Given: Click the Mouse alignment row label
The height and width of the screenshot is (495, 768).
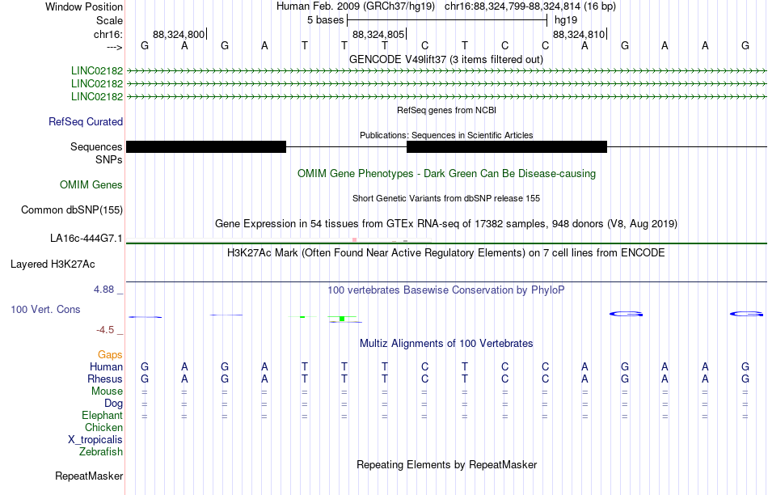Looking at the screenshot, I should 107,391.
